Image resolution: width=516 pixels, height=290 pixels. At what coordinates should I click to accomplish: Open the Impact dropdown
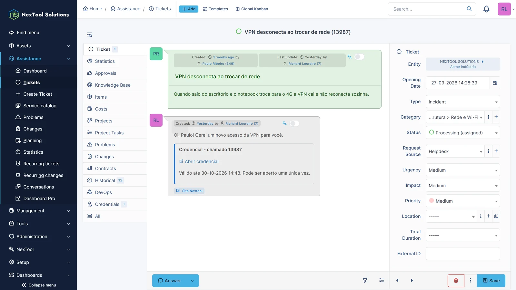point(463,186)
